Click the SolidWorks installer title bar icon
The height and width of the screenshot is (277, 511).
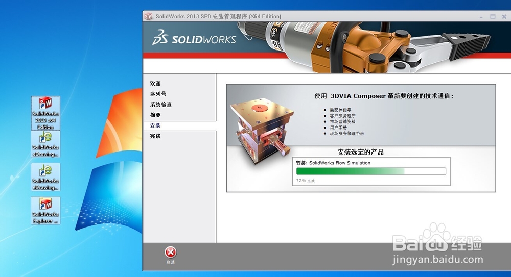coord(149,16)
